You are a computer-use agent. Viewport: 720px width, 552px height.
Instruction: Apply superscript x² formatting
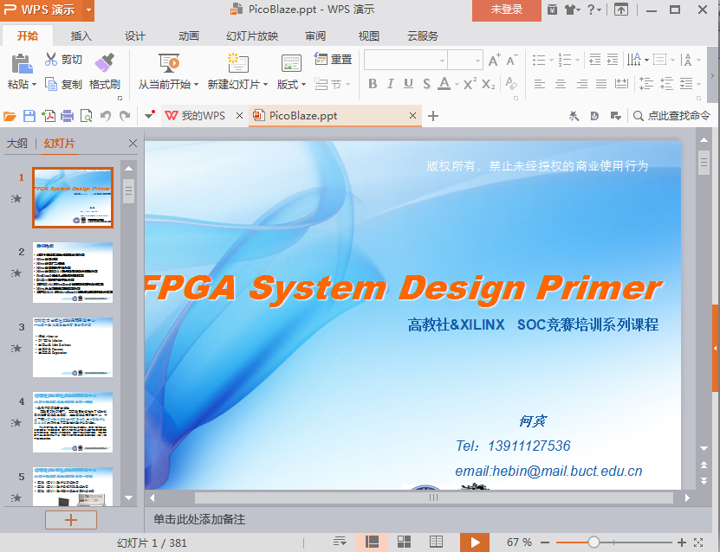tap(470, 84)
